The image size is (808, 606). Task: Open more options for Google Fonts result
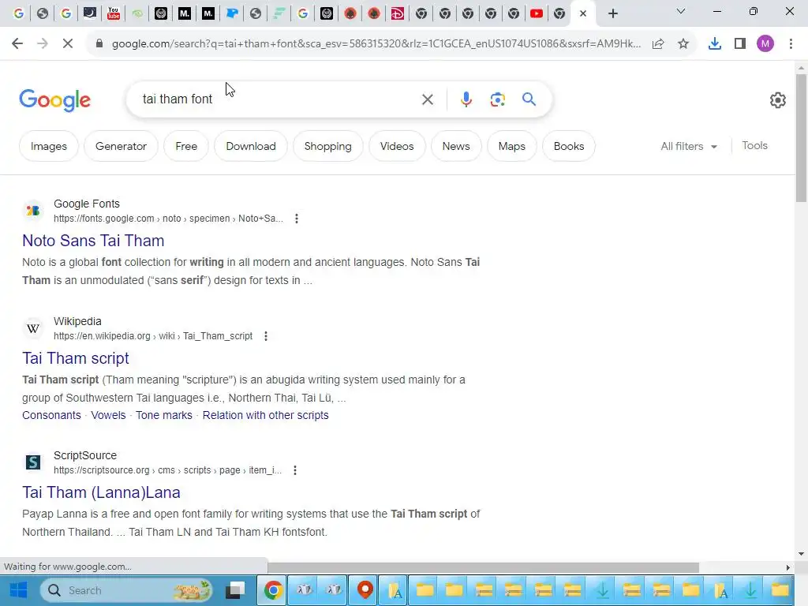point(297,219)
